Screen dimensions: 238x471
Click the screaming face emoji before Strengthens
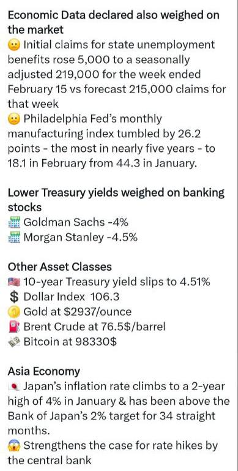[14, 445]
